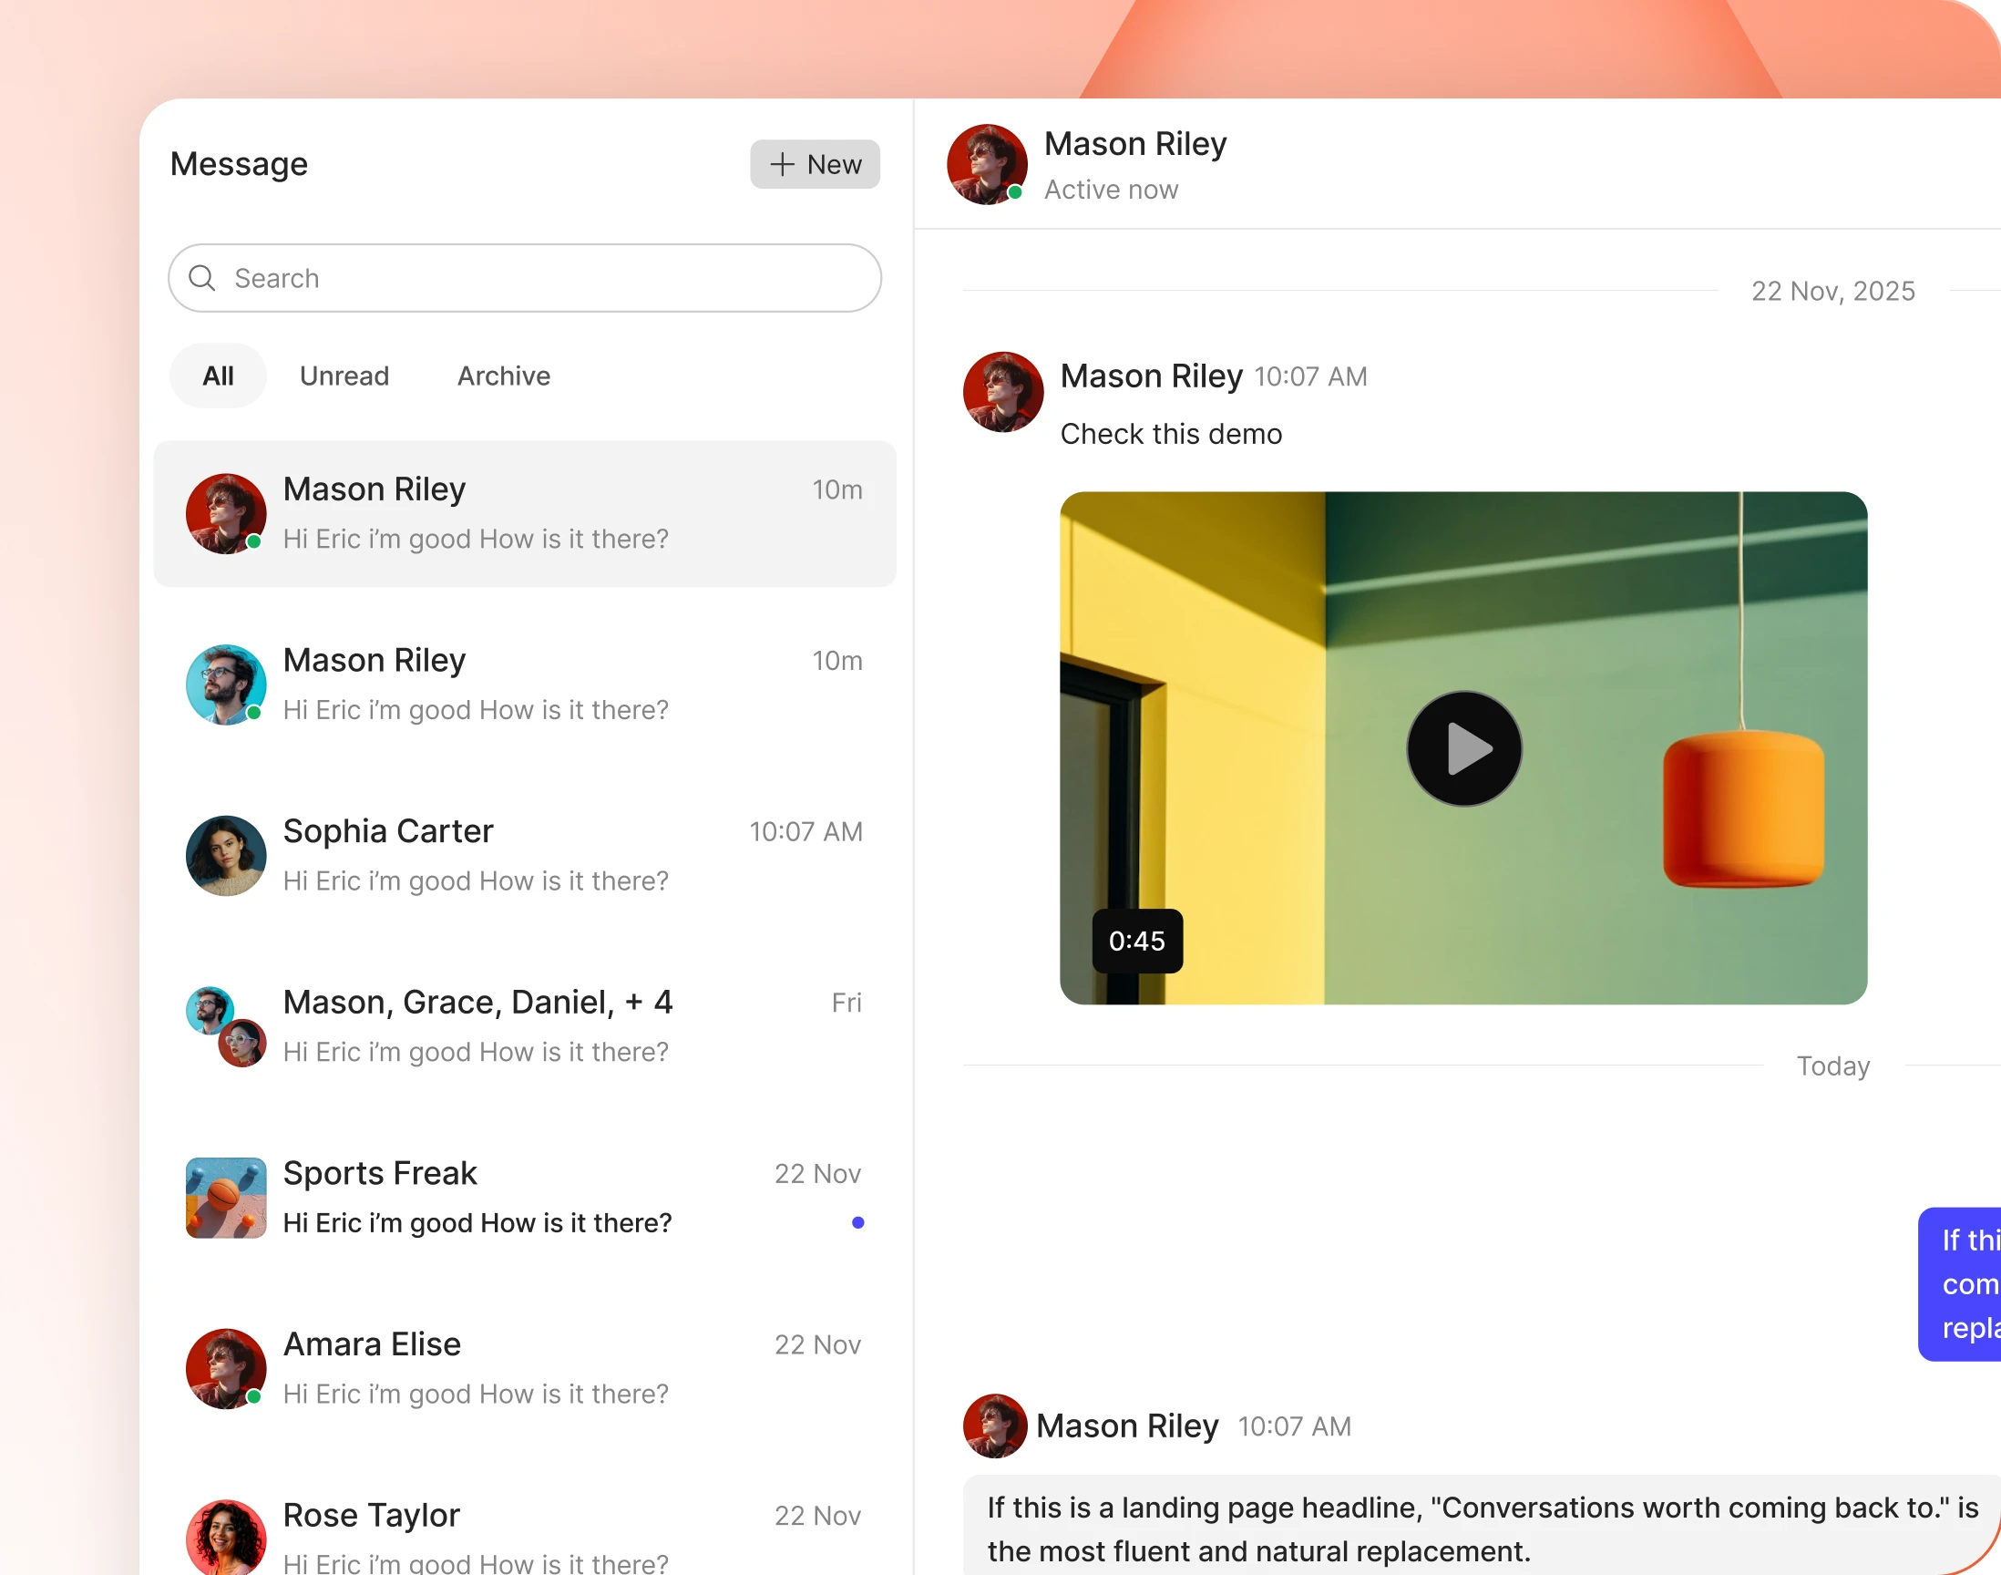Play the demo video
This screenshot has width=2001, height=1575.
(1463, 747)
